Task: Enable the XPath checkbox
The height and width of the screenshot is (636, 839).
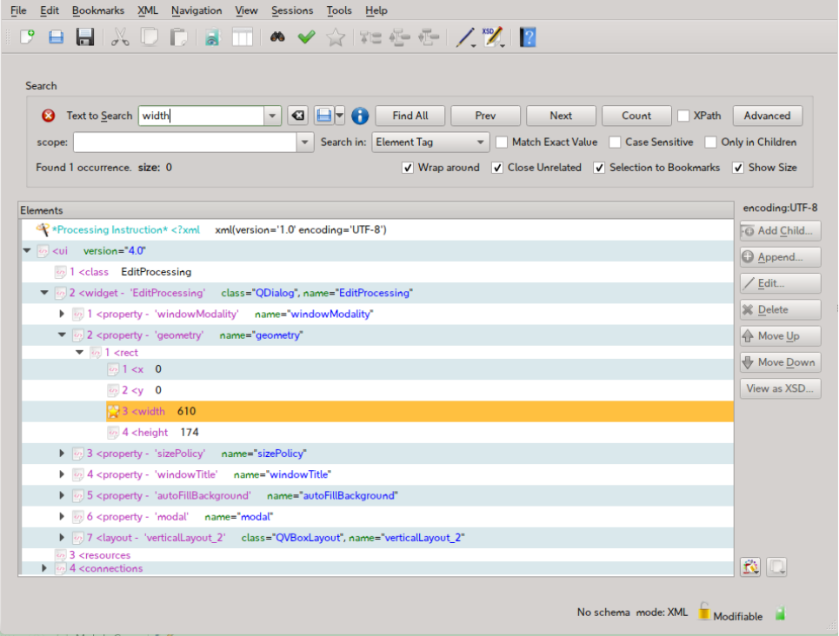Action: click(684, 116)
